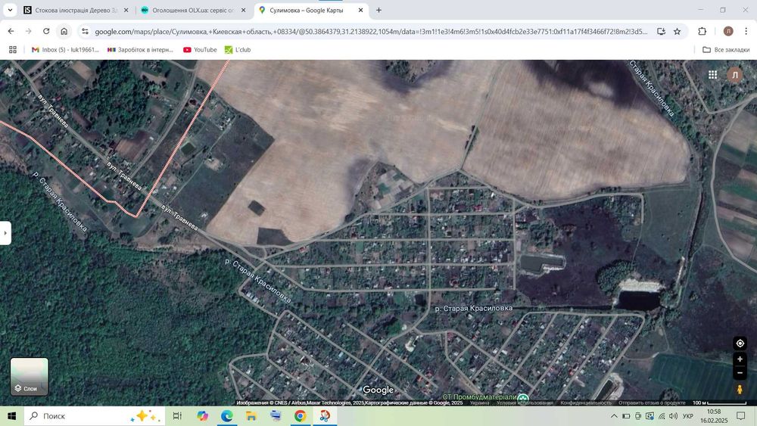Viewport: 757px width, 426px height.
Task: Open File Explorer from taskbar
Action: 251,416
